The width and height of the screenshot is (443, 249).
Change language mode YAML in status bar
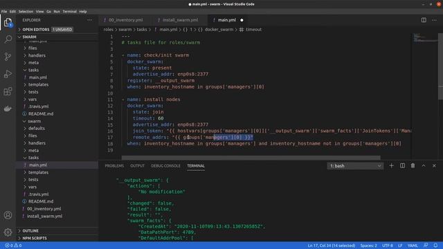(413, 246)
